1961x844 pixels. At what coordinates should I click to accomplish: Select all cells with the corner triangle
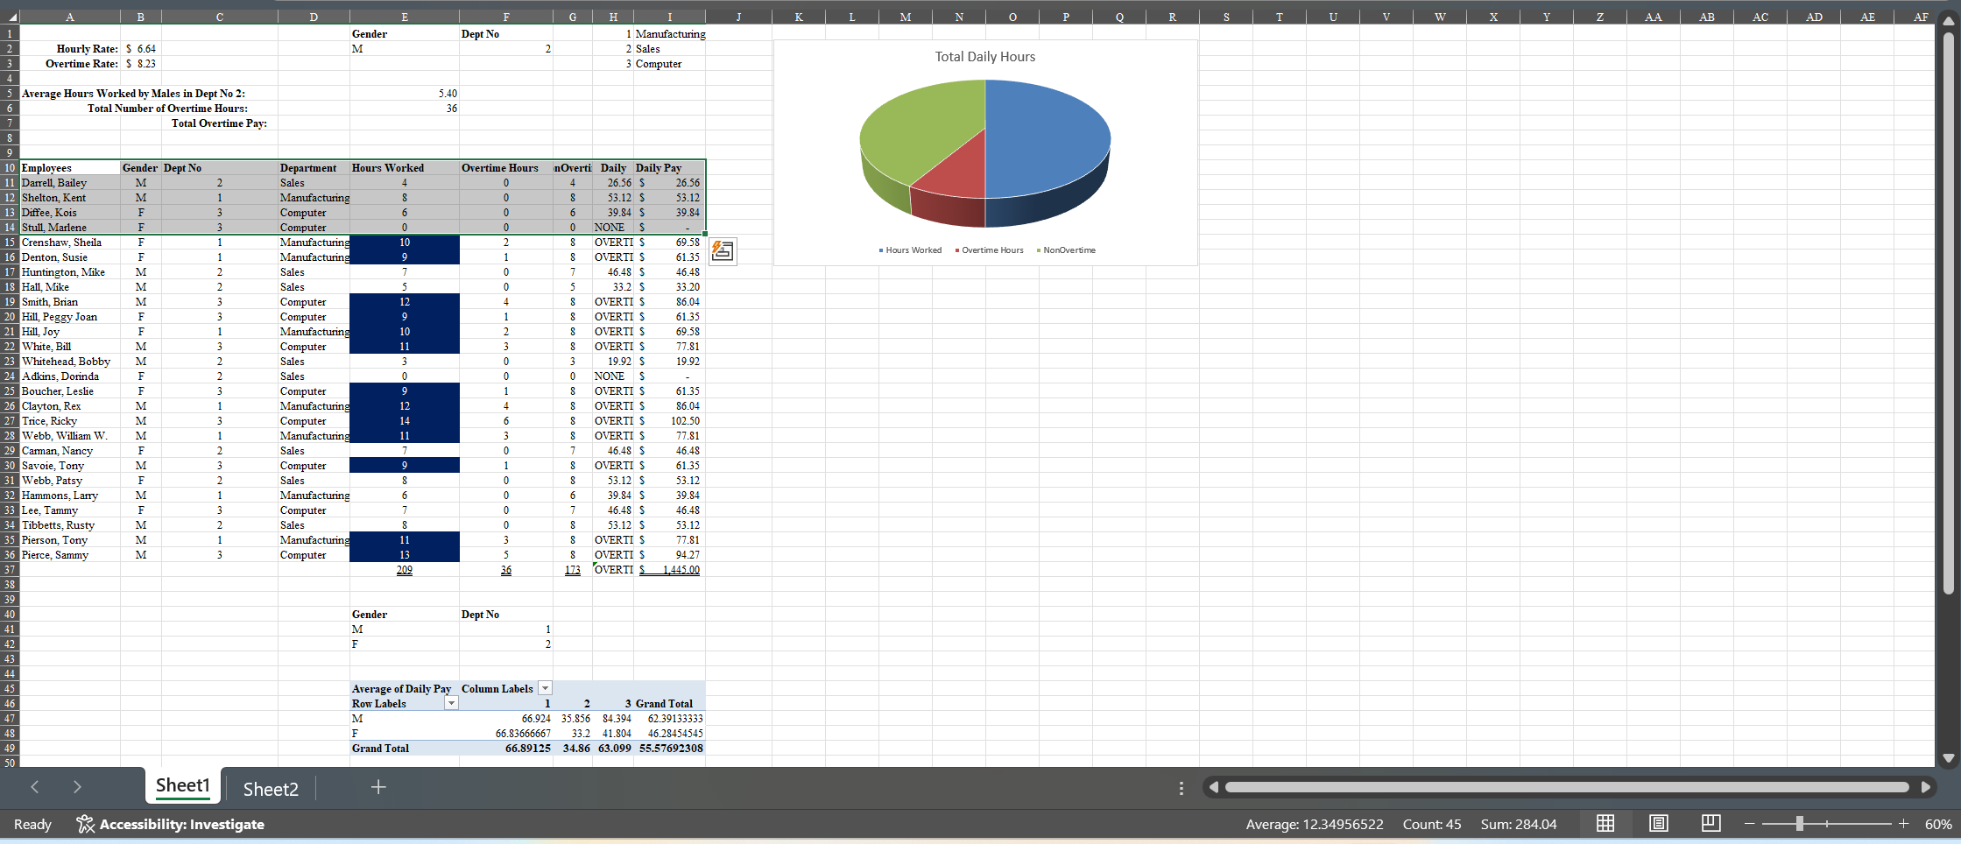tap(11, 17)
